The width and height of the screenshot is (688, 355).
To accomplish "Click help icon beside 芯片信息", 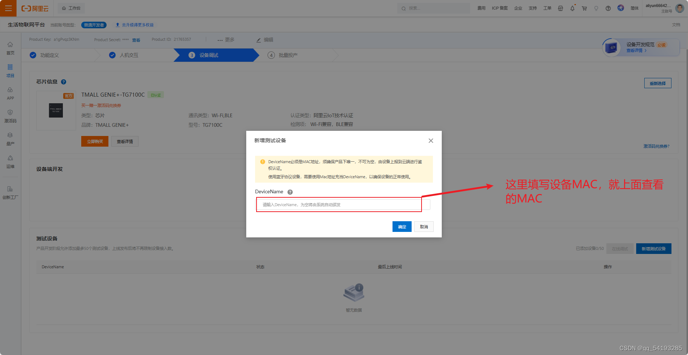I will pos(64,82).
